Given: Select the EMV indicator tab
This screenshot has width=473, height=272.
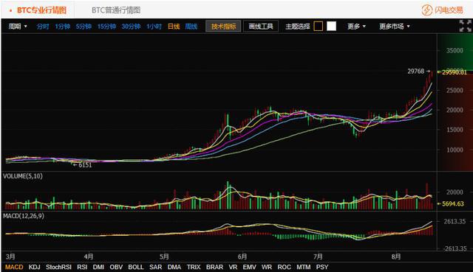Looking at the screenshot, I should click(x=250, y=267).
